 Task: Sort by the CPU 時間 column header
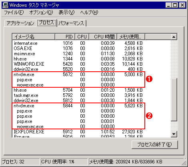[103, 37]
